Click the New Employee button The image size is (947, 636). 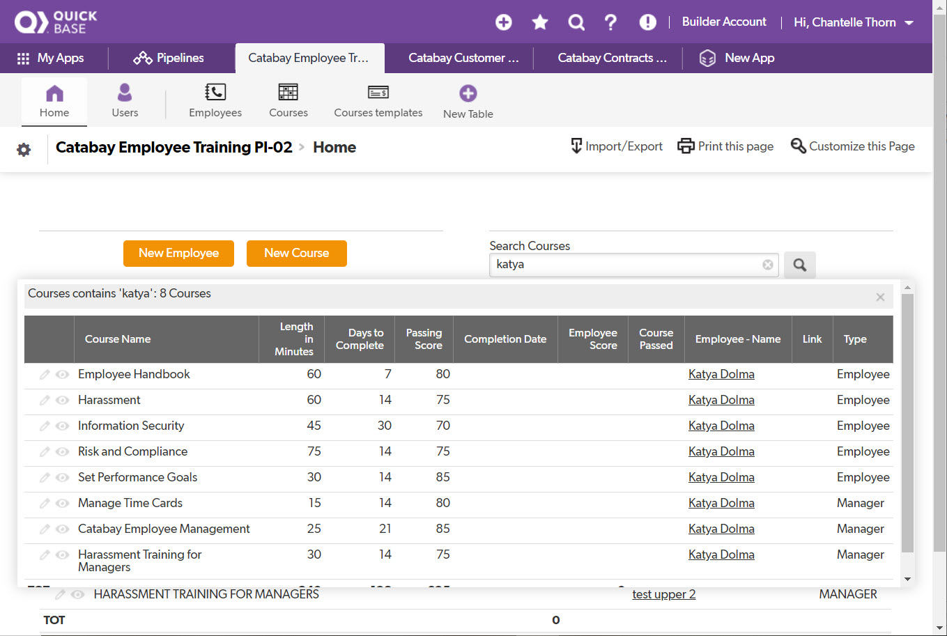tap(178, 254)
